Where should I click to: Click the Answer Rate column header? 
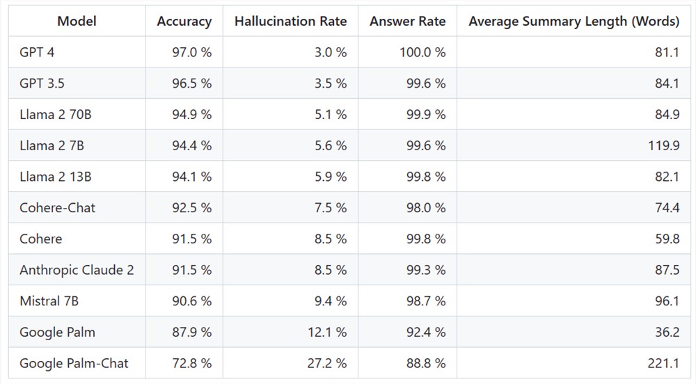(407, 21)
